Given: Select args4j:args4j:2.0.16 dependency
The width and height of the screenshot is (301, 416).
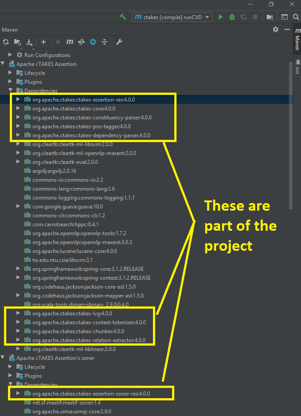Looking at the screenshot, I should [54, 171].
